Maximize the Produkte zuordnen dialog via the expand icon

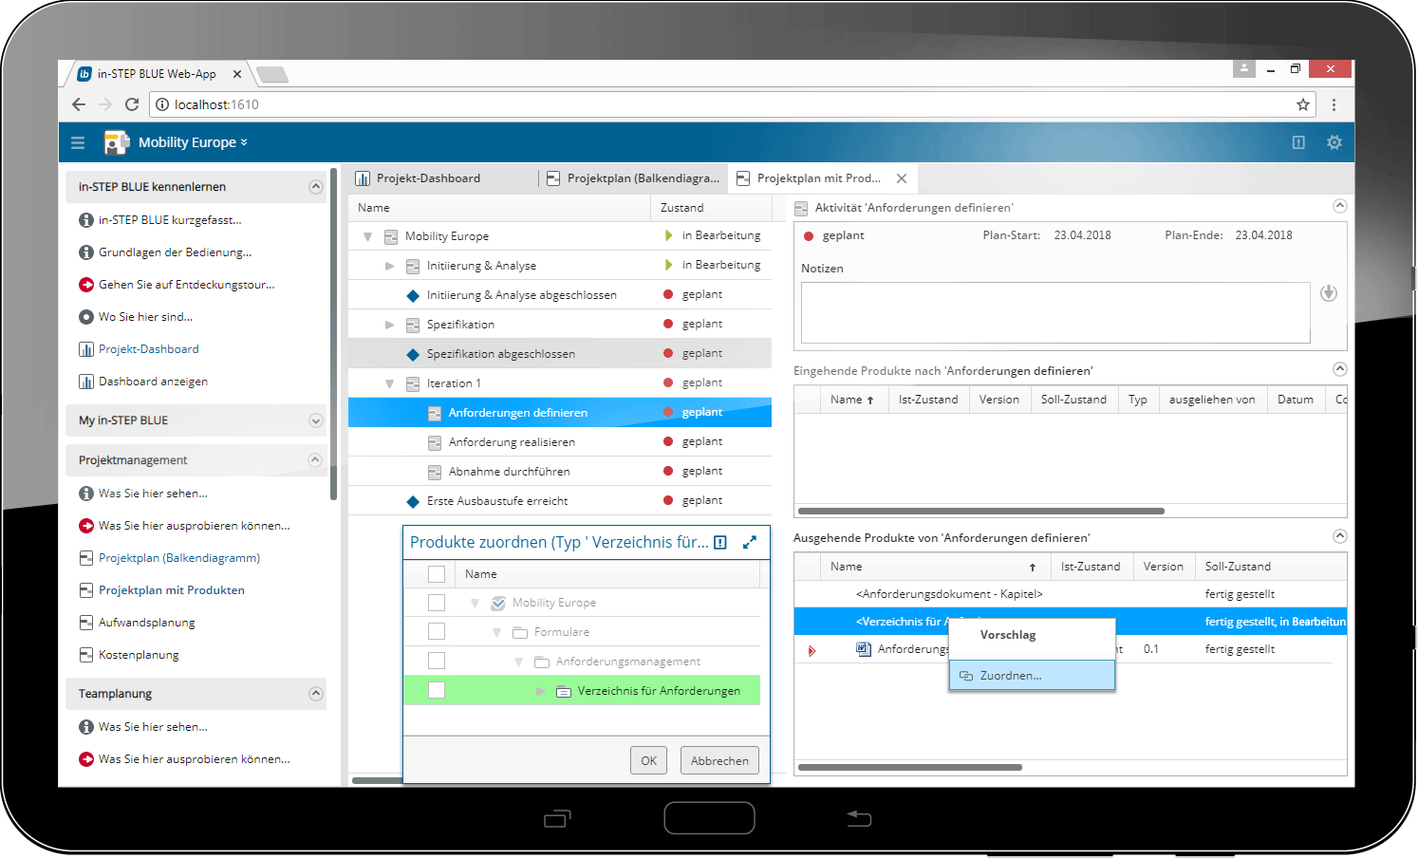pos(750,542)
